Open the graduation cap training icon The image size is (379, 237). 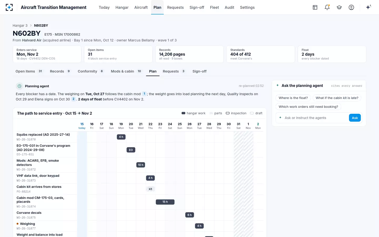click(339, 7)
